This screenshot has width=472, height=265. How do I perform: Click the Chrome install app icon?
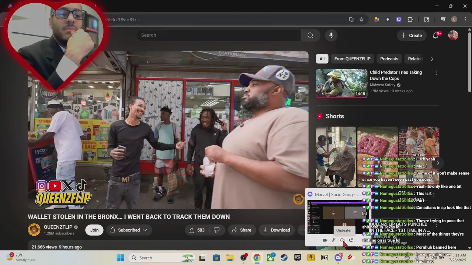coord(351,20)
